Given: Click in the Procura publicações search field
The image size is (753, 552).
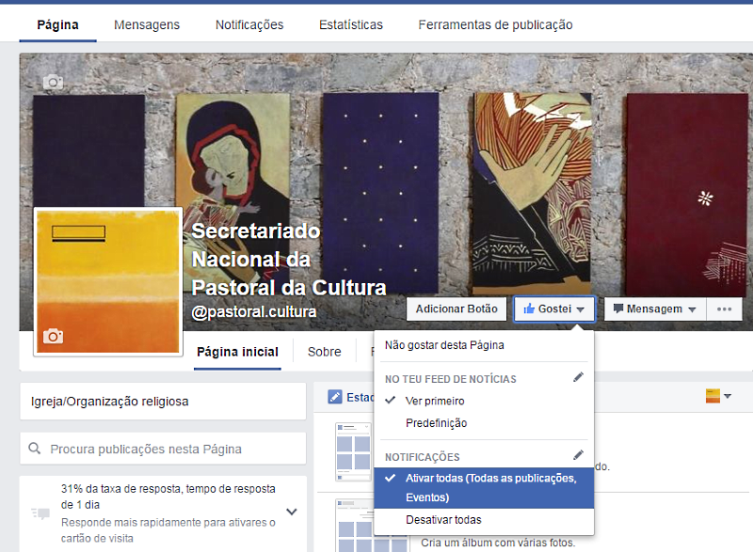Looking at the screenshot, I should pos(163,449).
